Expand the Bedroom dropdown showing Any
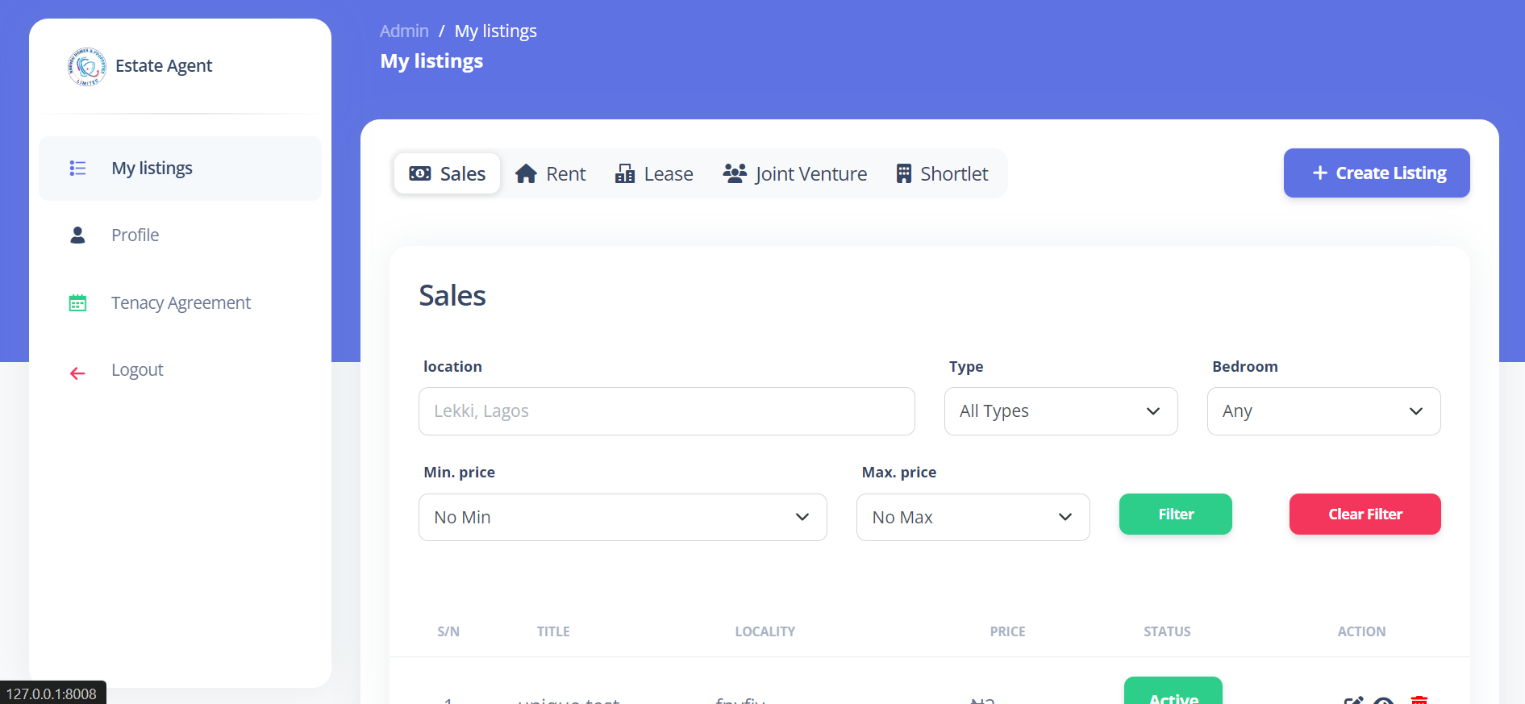 1323,411
